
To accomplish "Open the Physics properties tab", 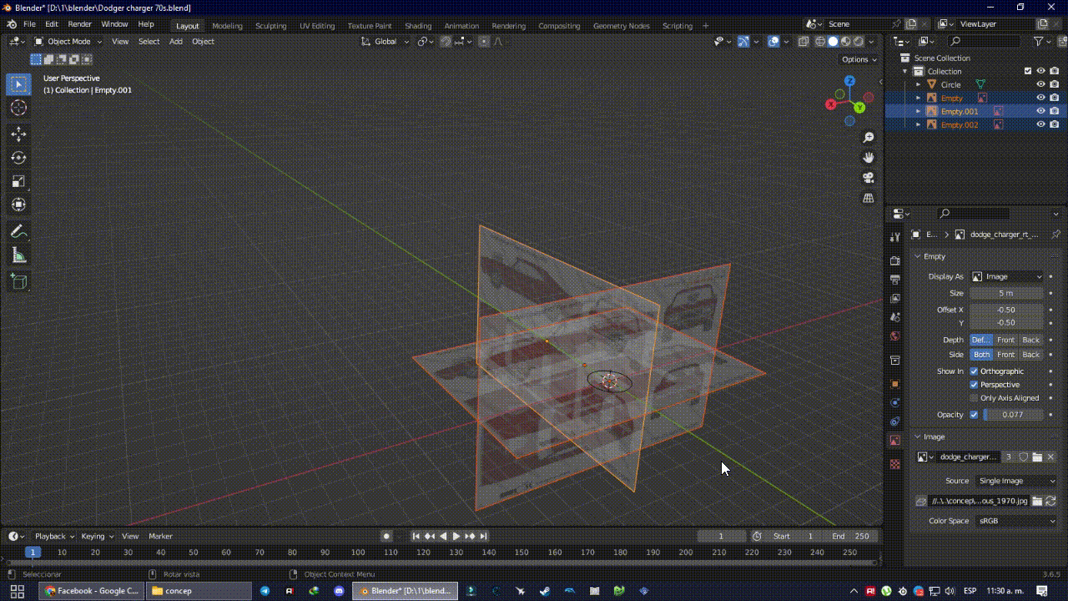I will tap(895, 402).
